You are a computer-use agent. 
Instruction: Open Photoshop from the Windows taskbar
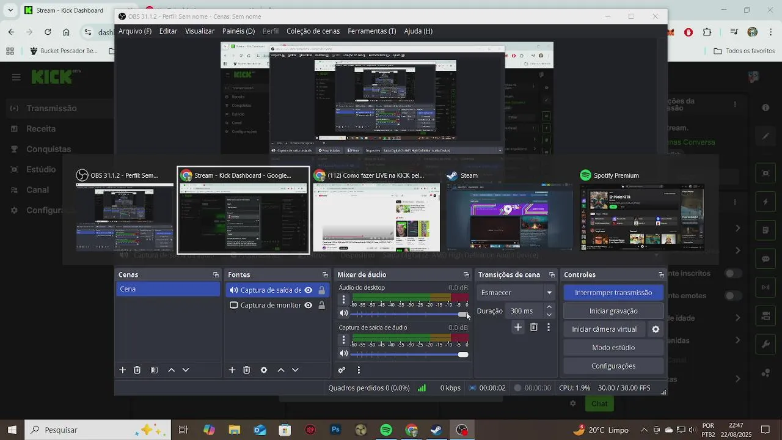[335, 430]
